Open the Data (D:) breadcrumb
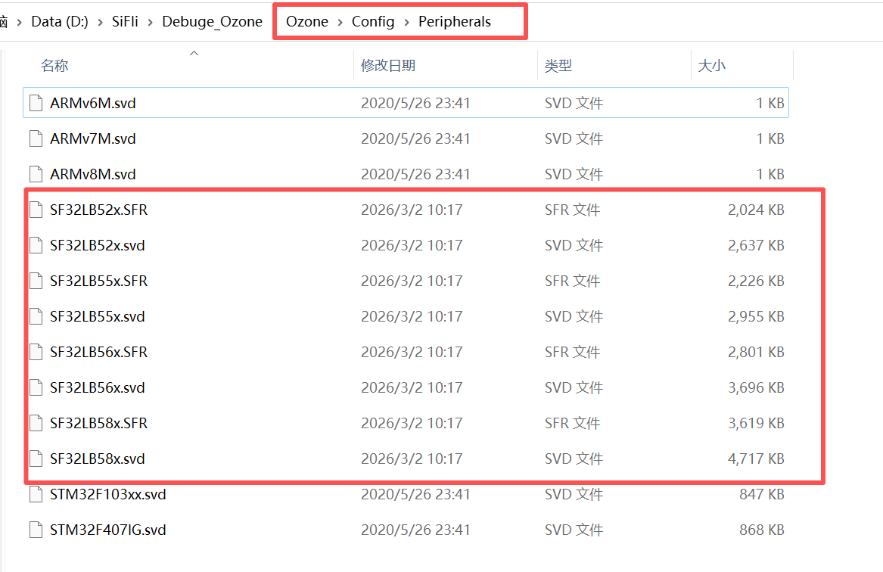The image size is (883, 572). (60, 21)
